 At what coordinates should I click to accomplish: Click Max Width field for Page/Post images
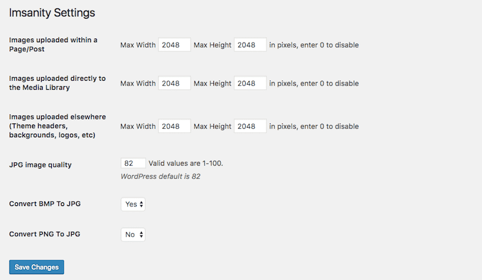point(174,45)
